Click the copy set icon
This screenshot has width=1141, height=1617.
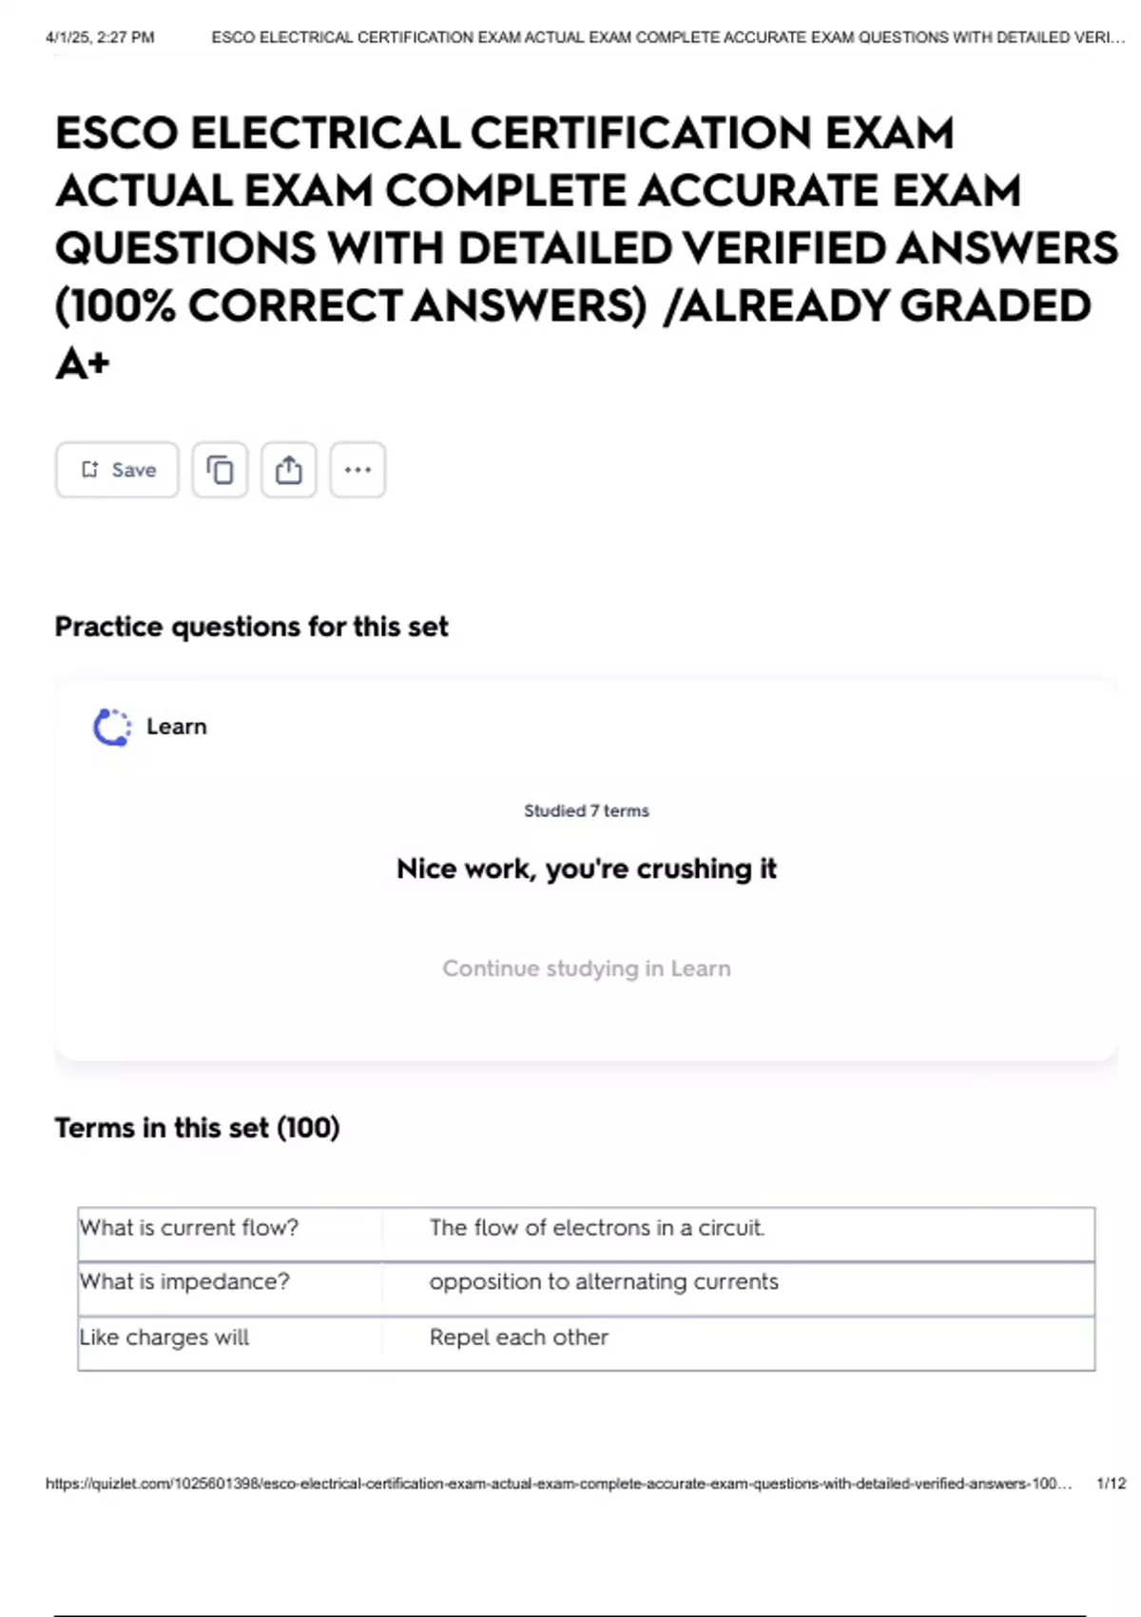(220, 470)
